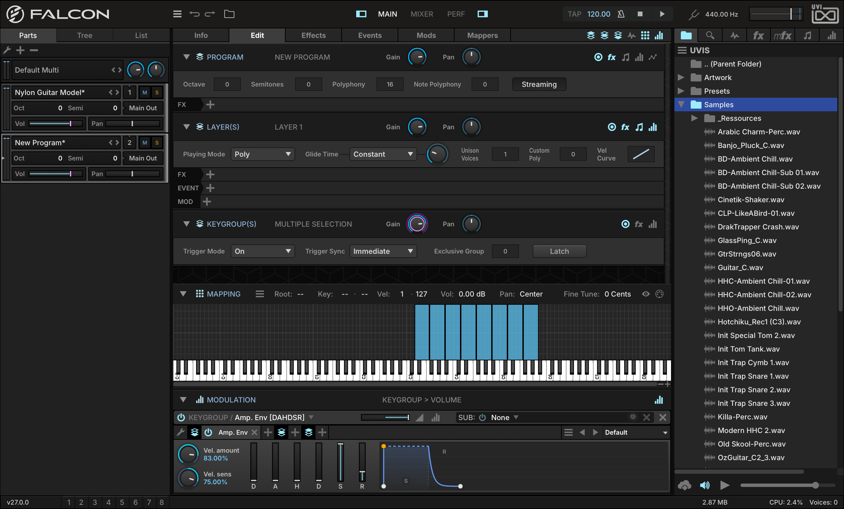Start playback with the transport play button
Image resolution: width=844 pixels, height=509 pixels.
click(662, 14)
